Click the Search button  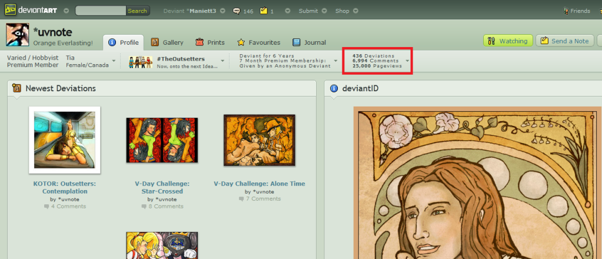point(138,11)
